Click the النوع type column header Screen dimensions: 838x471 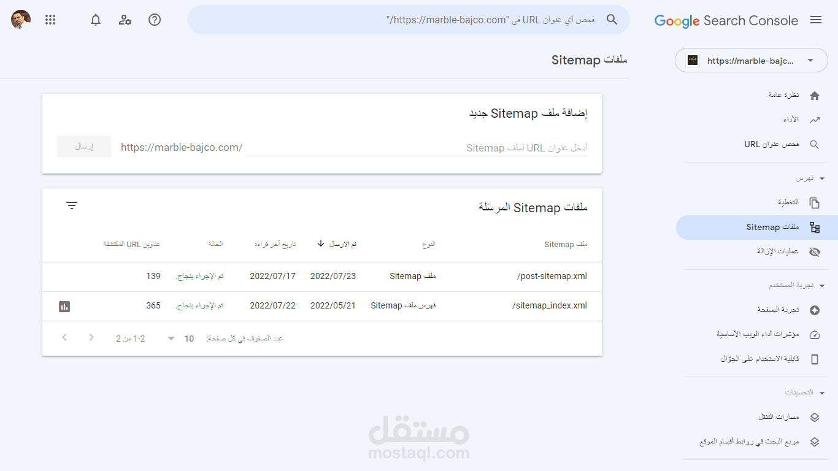(x=428, y=244)
